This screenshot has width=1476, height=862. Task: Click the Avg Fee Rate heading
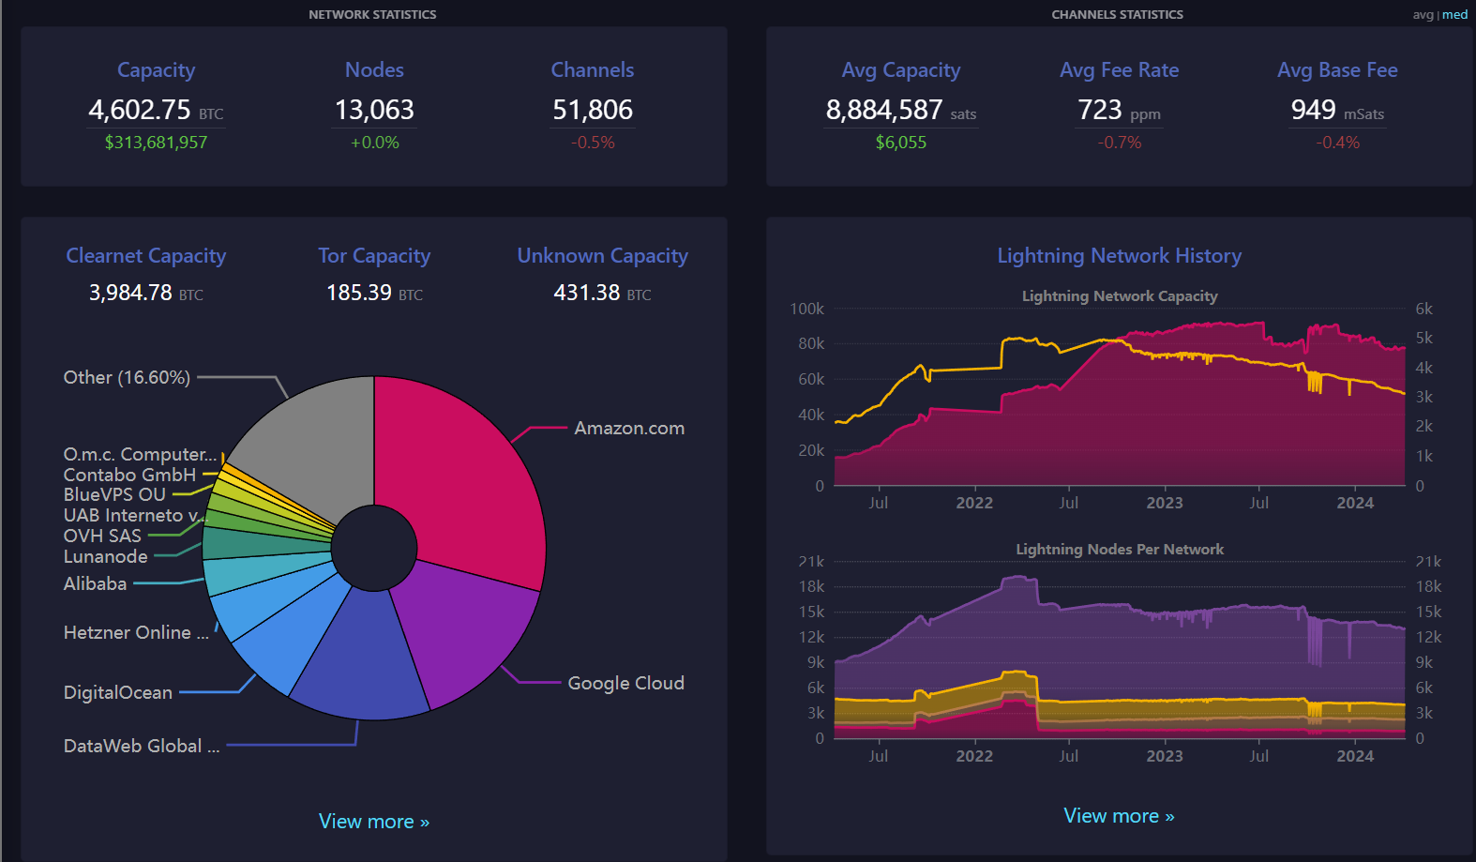click(x=1119, y=70)
